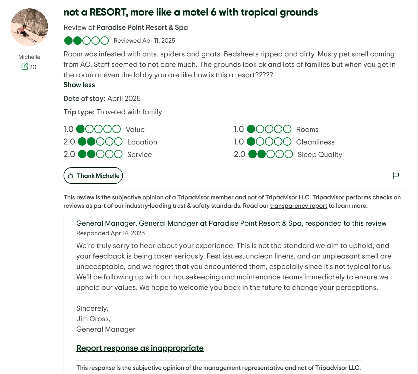Viewport: 418px width, 374px height.
Task: Click the overall two-bubble rating icon
Action: pos(87,41)
